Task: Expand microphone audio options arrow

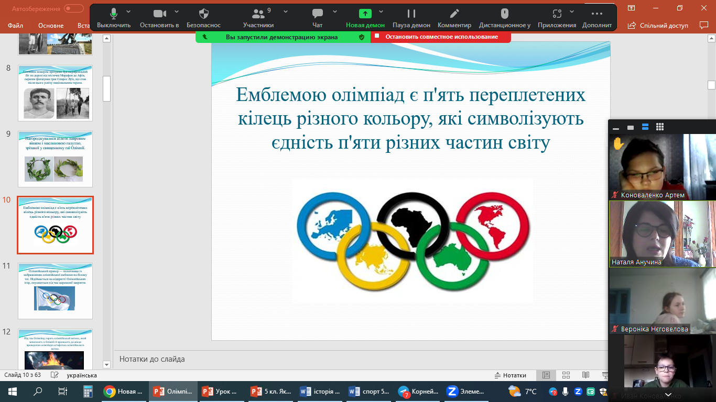Action: click(129, 11)
